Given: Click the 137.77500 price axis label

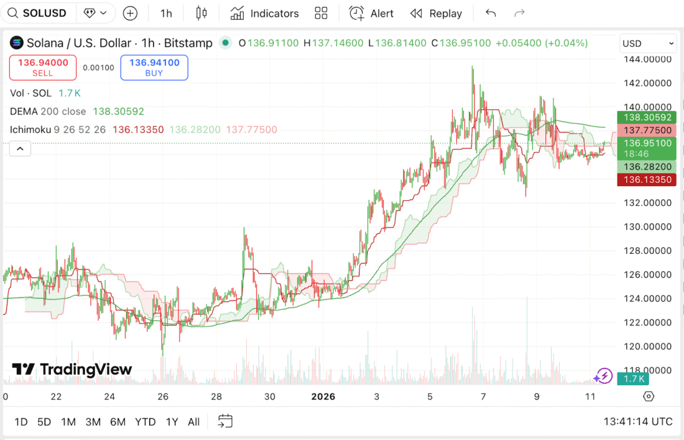Looking at the screenshot, I should pos(647,130).
